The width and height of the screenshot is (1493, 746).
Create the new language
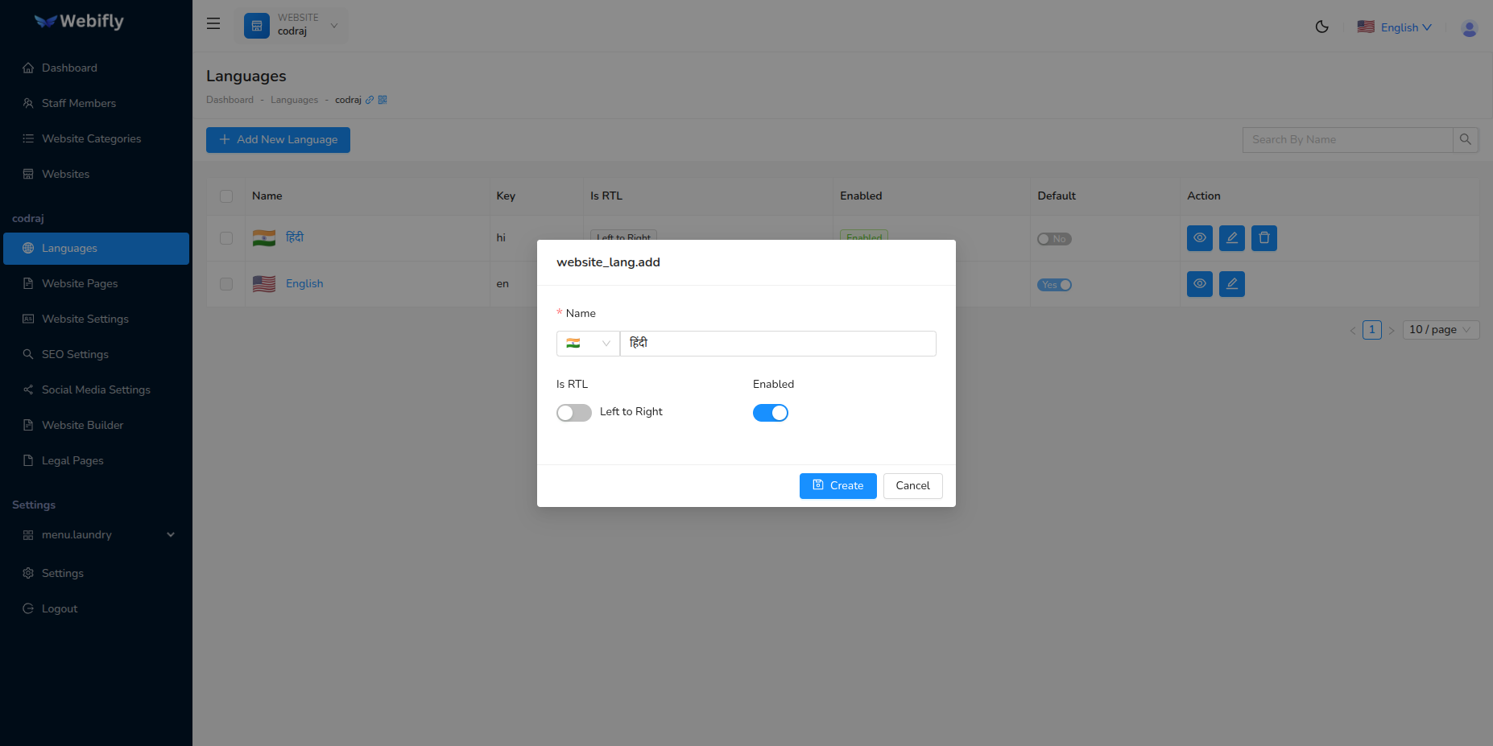pos(837,485)
